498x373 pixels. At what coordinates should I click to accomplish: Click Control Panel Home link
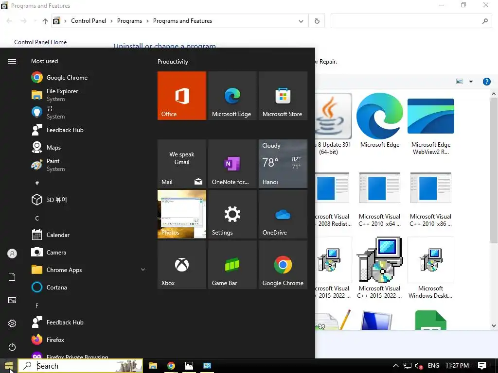pos(40,42)
